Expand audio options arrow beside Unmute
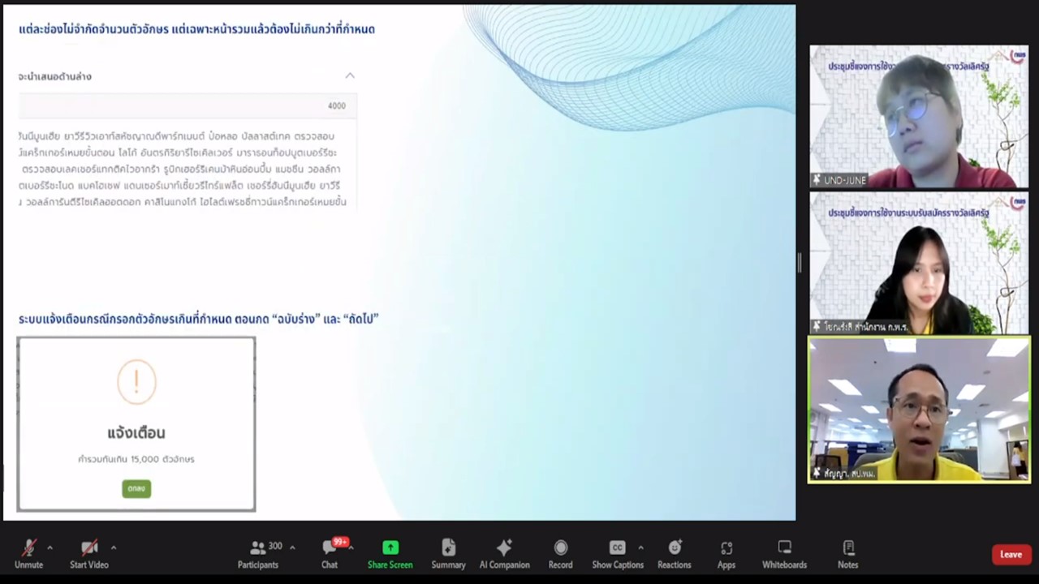This screenshot has height=584, width=1039. pos(50,547)
